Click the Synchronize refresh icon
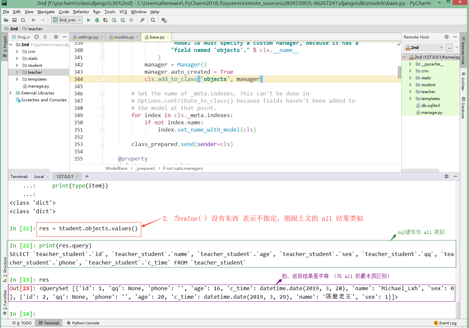Image resolution: width=469 pixels, height=328 pixels. coord(23,20)
